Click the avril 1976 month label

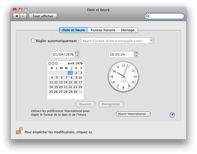pyautogui.click(x=75, y=63)
